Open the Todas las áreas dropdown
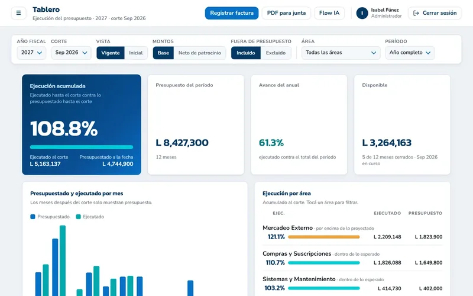Viewport: 473px width, 296px height. (341, 53)
